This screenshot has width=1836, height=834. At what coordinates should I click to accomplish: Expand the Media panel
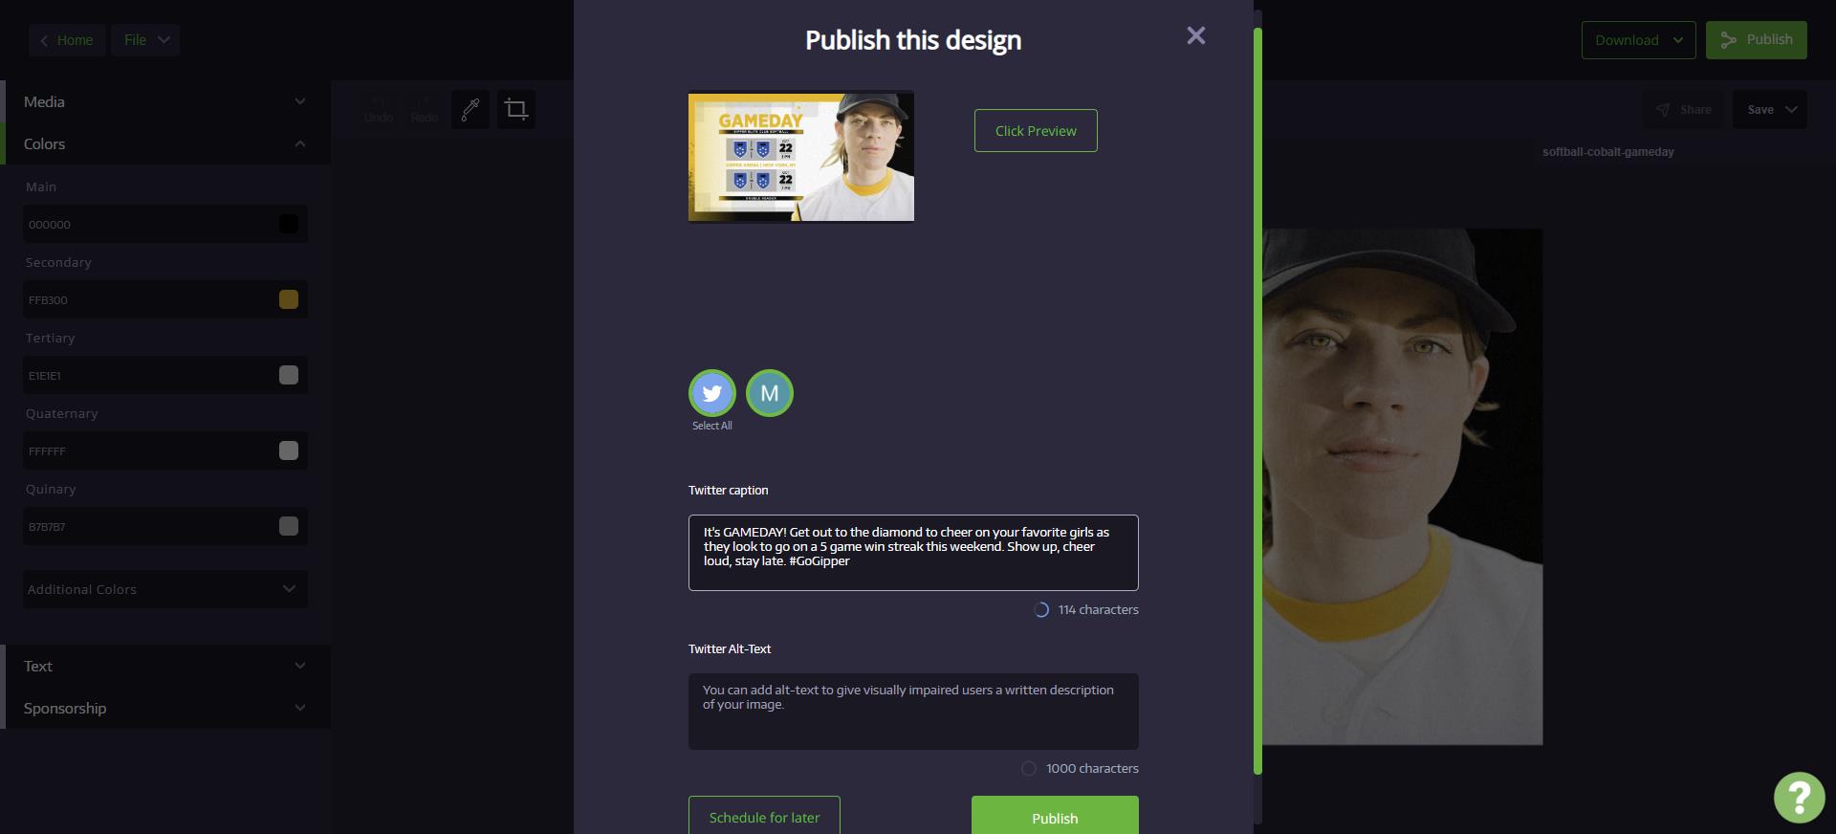(x=165, y=101)
